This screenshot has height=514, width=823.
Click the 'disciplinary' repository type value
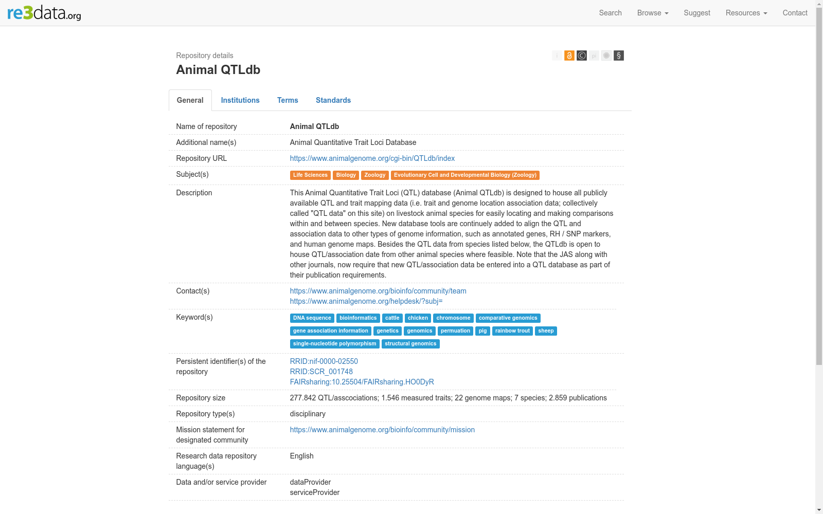(x=308, y=414)
